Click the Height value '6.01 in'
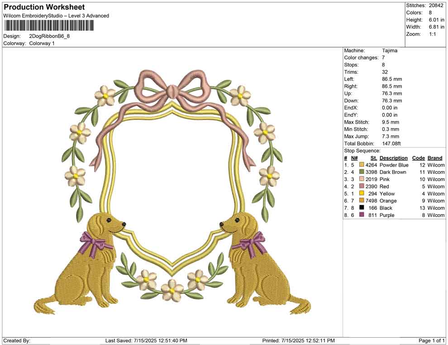The height and width of the screenshot is (345, 448). coord(437,20)
